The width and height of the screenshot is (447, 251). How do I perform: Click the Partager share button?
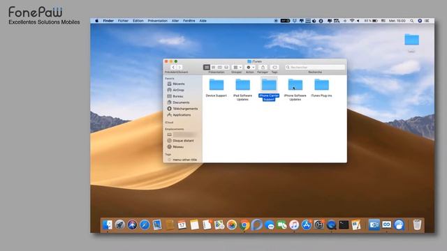coord(263,68)
